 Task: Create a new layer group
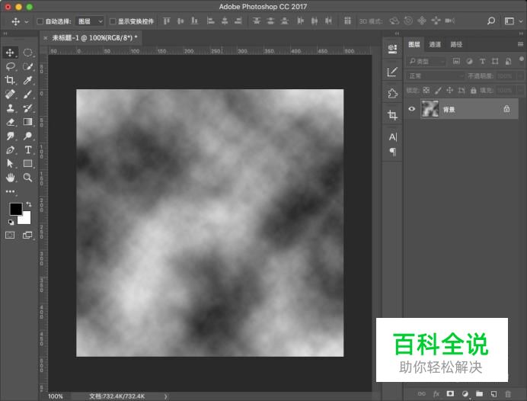click(479, 393)
